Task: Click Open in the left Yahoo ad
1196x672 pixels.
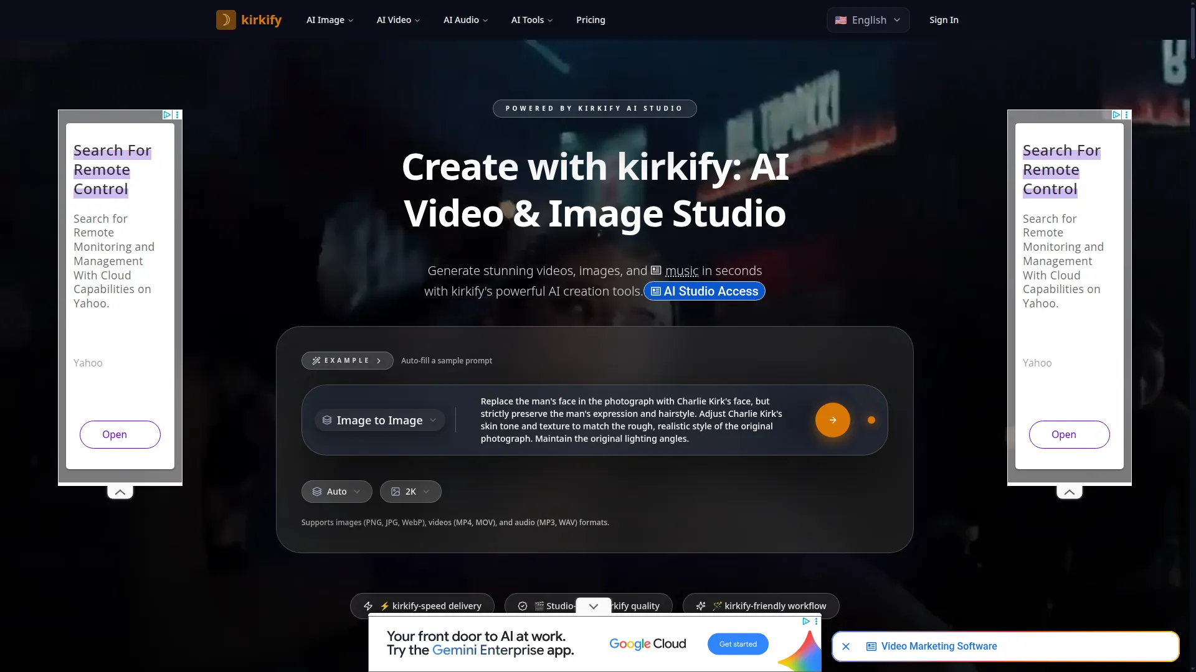Action: point(120,434)
